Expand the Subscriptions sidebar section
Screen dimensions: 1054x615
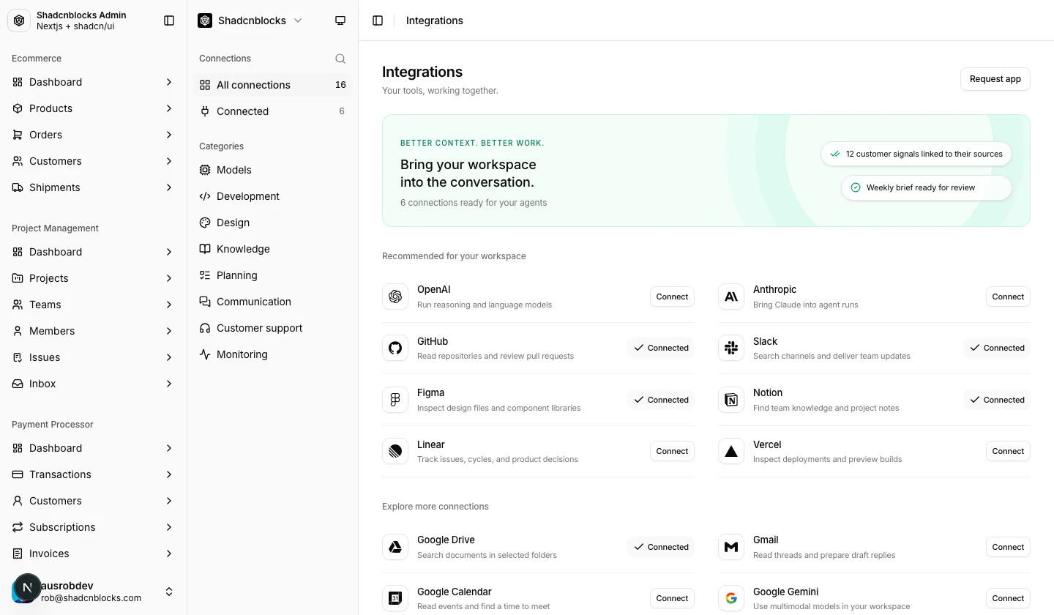[94, 527]
